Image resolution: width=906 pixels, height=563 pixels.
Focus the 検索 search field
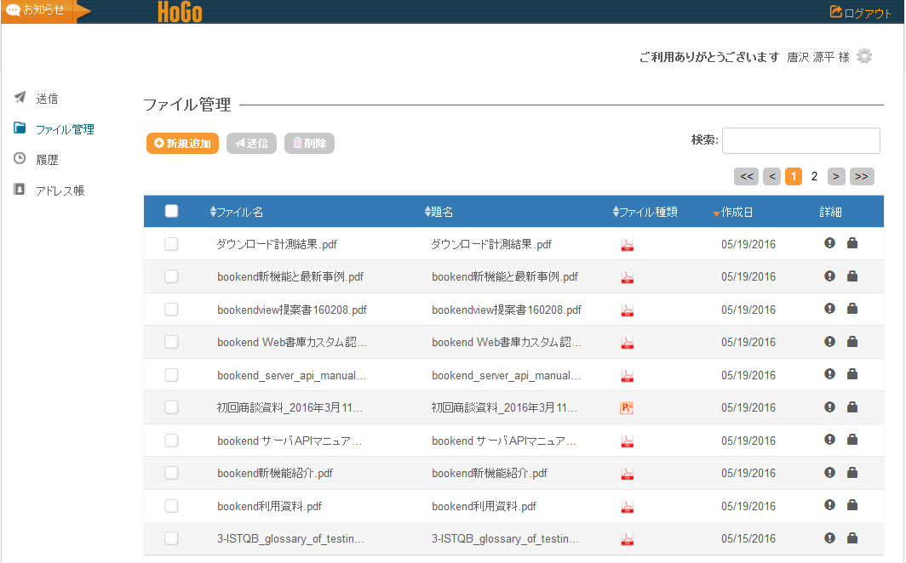800,140
